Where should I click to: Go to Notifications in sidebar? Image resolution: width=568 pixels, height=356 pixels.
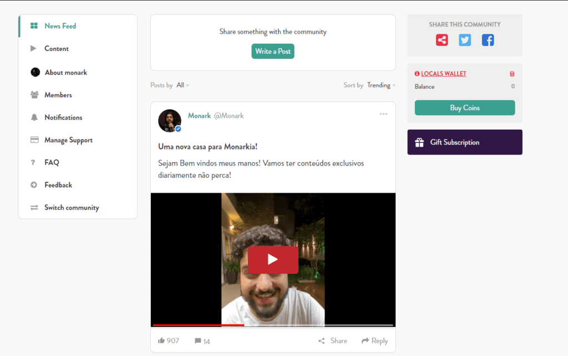point(63,117)
